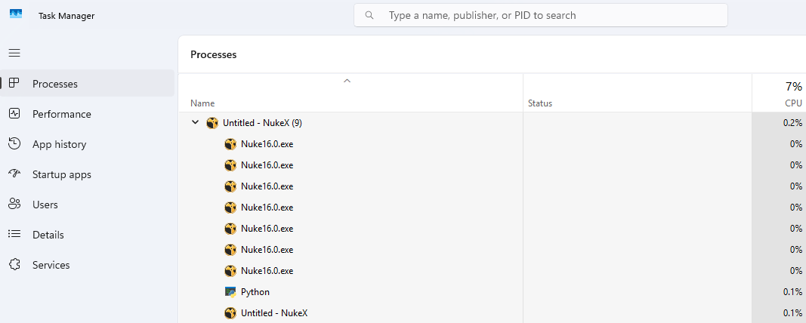Open the App history tab

[88, 144]
